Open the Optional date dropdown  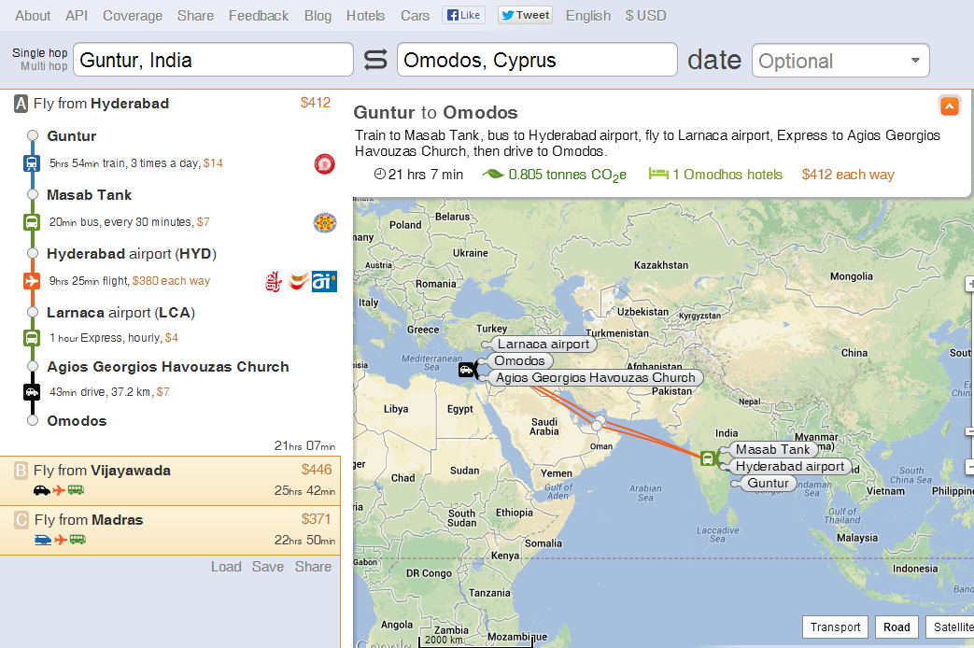pyautogui.click(x=840, y=61)
